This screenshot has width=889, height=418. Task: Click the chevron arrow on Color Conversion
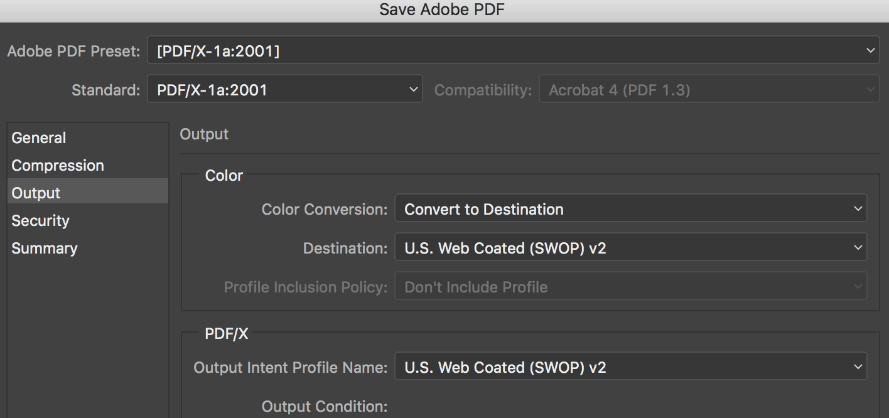(x=858, y=209)
